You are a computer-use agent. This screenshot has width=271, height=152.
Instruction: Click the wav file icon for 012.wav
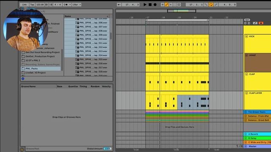[77, 47]
